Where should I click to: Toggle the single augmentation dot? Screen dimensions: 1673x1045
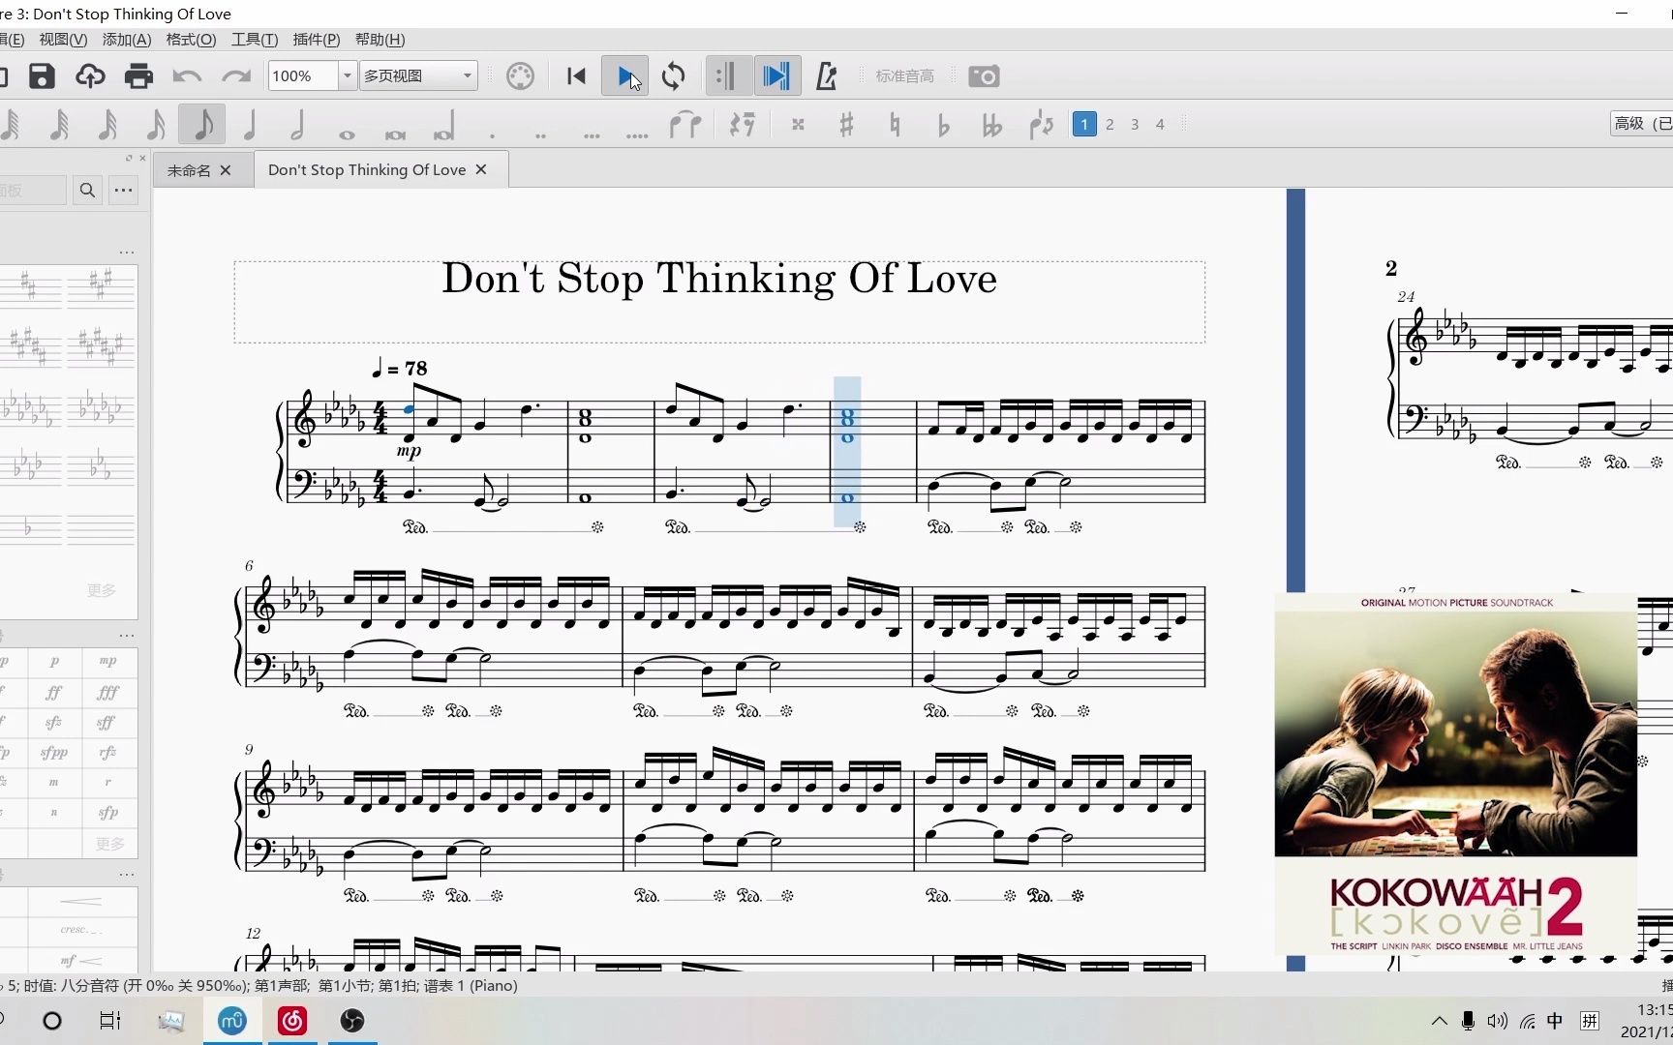(x=492, y=135)
